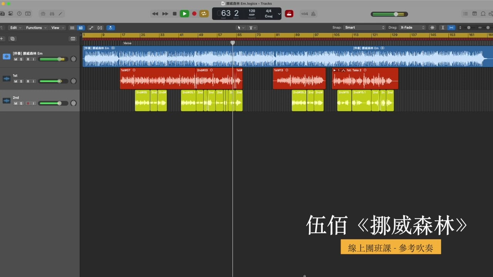This screenshot has width=493, height=277.
Task: Open the Toolbar download-tray icon
Action: point(28,14)
